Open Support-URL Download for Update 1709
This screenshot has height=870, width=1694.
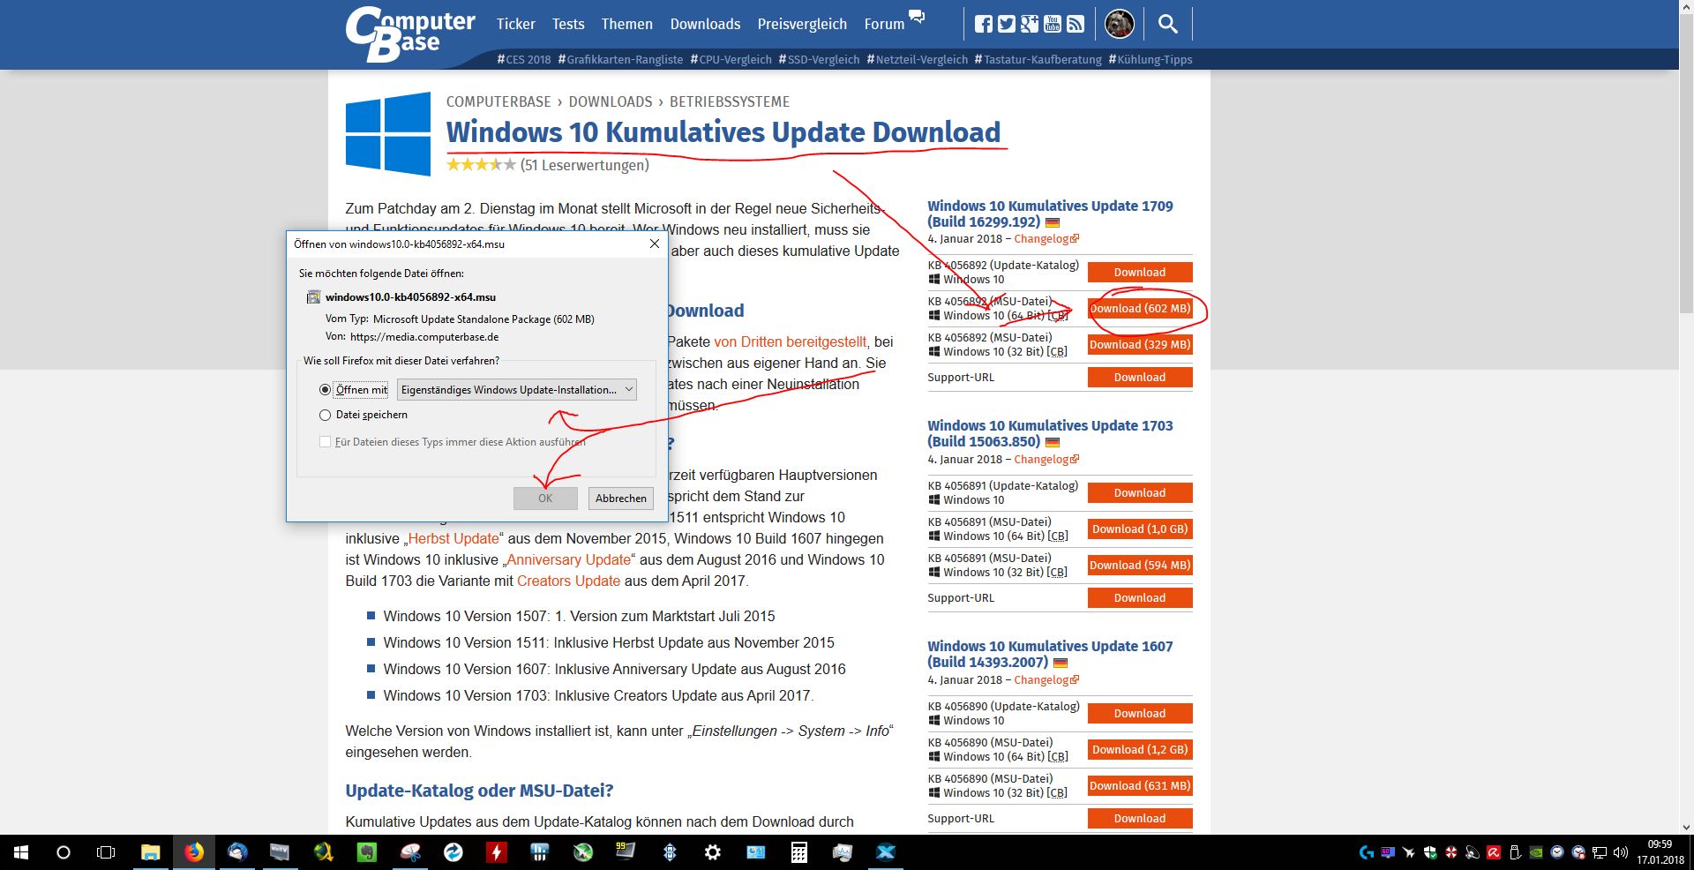pos(1140,378)
